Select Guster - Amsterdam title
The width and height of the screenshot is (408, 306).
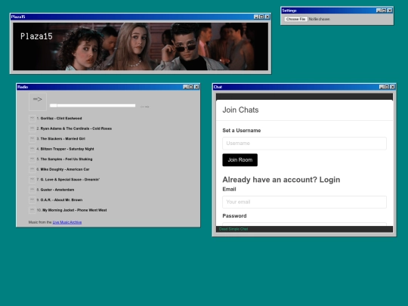click(x=57, y=190)
